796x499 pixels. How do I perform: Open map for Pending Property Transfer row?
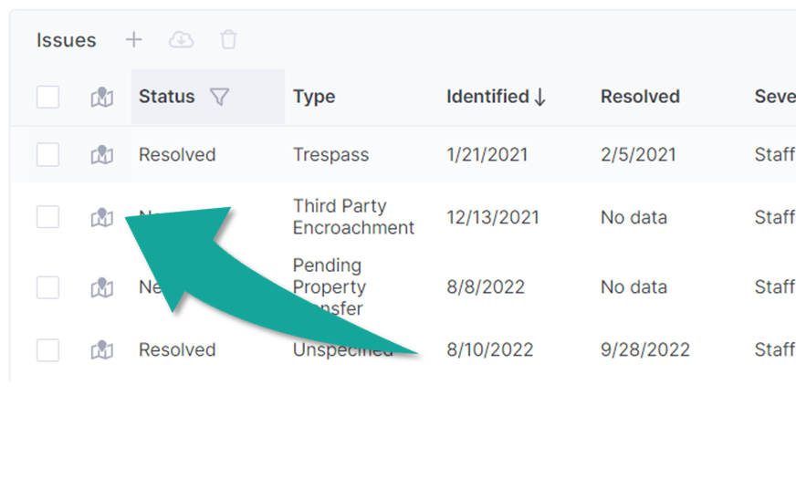click(x=102, y=287)
